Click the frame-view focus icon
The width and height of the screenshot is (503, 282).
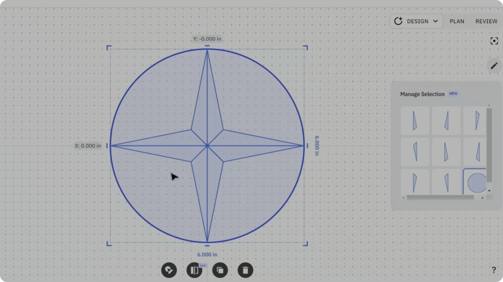tap(494, 41)
